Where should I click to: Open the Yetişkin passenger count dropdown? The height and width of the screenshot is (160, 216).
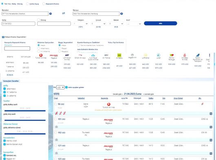click(81, 24)
